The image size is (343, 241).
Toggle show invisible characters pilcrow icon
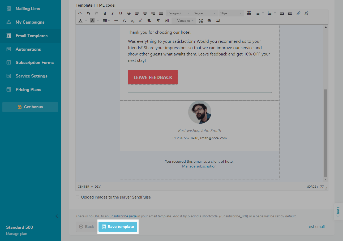pos(158,21)
